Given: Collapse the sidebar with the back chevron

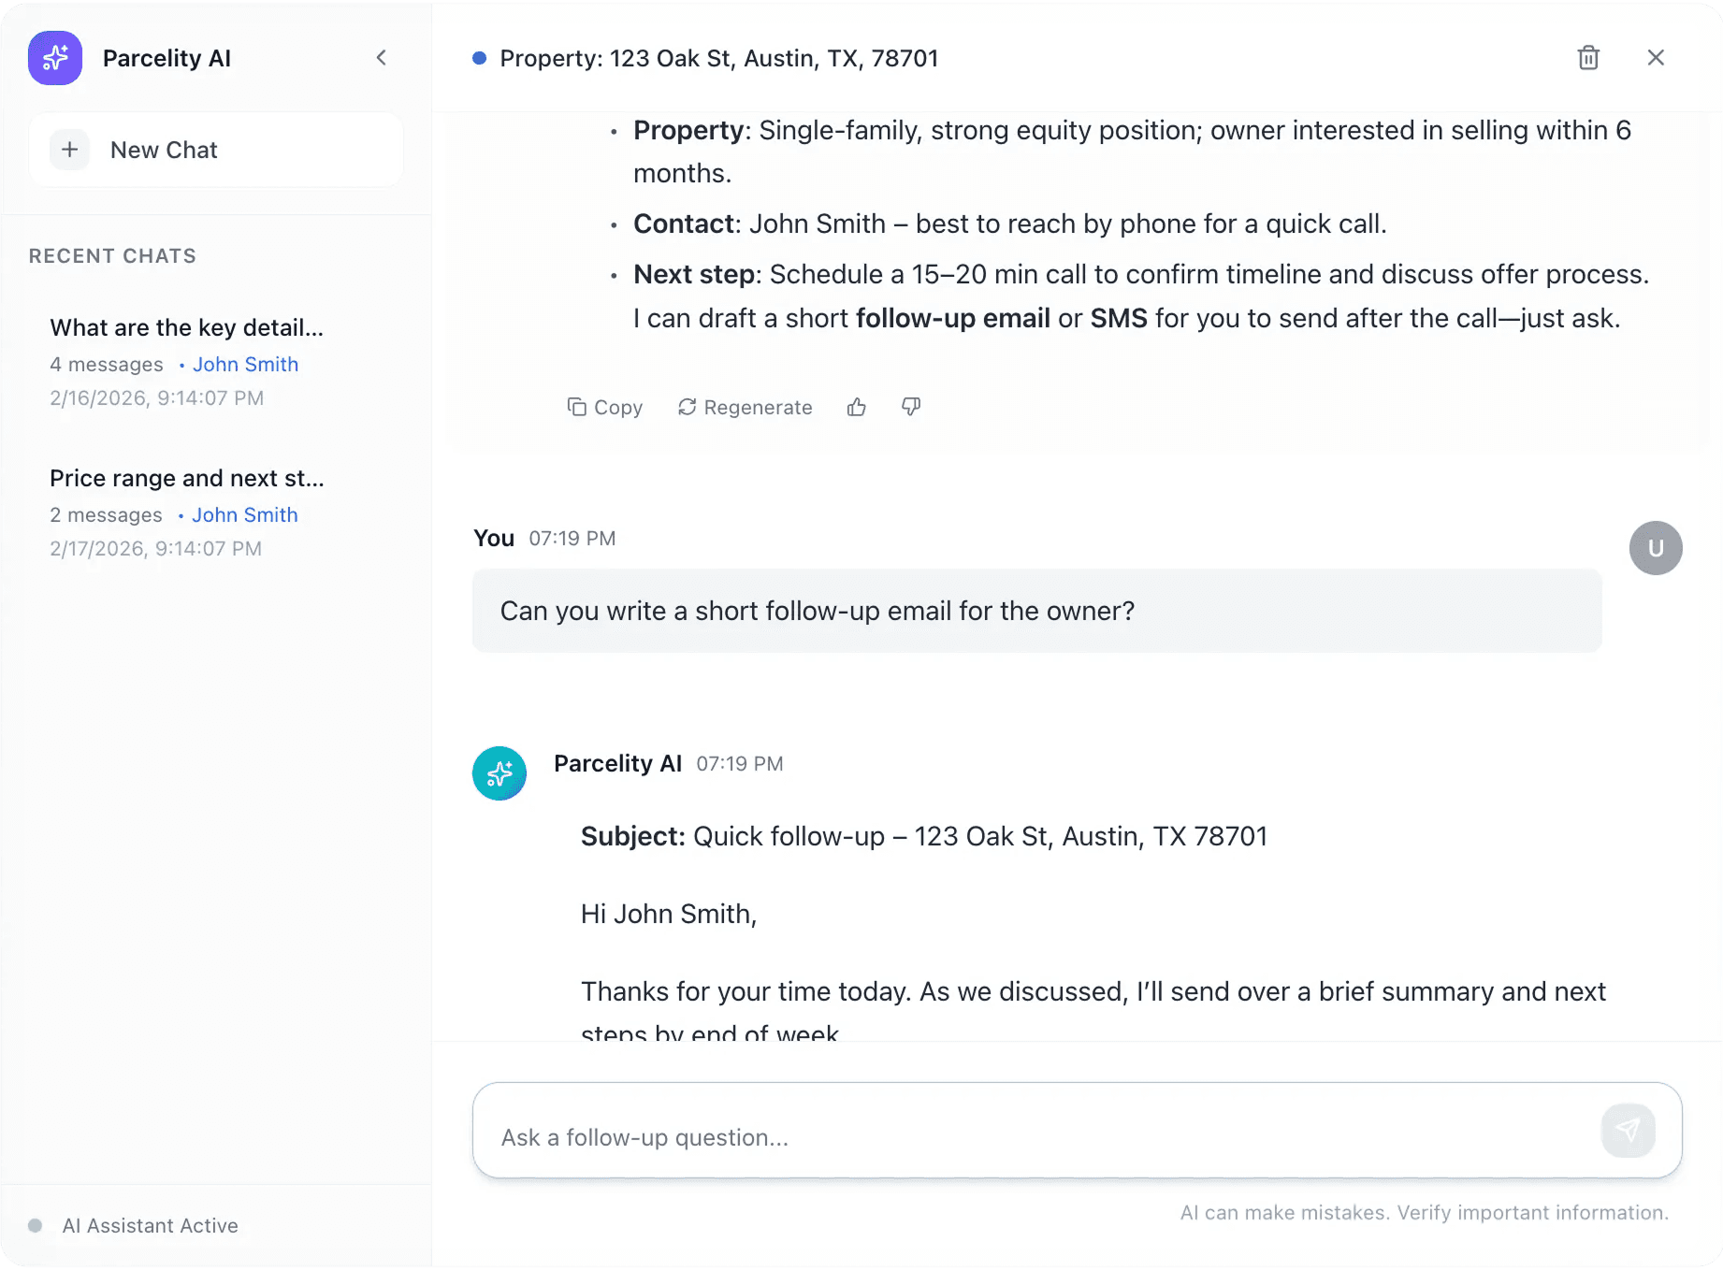Looking at the screenshot, I should (381, 57).
